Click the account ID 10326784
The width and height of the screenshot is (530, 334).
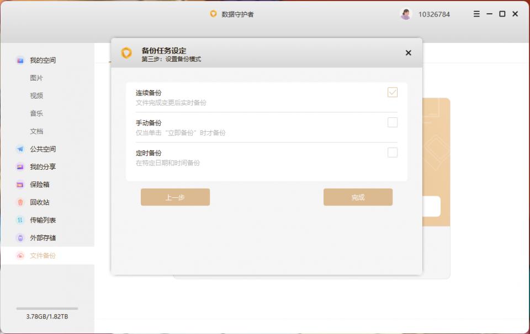coord(436,14)
